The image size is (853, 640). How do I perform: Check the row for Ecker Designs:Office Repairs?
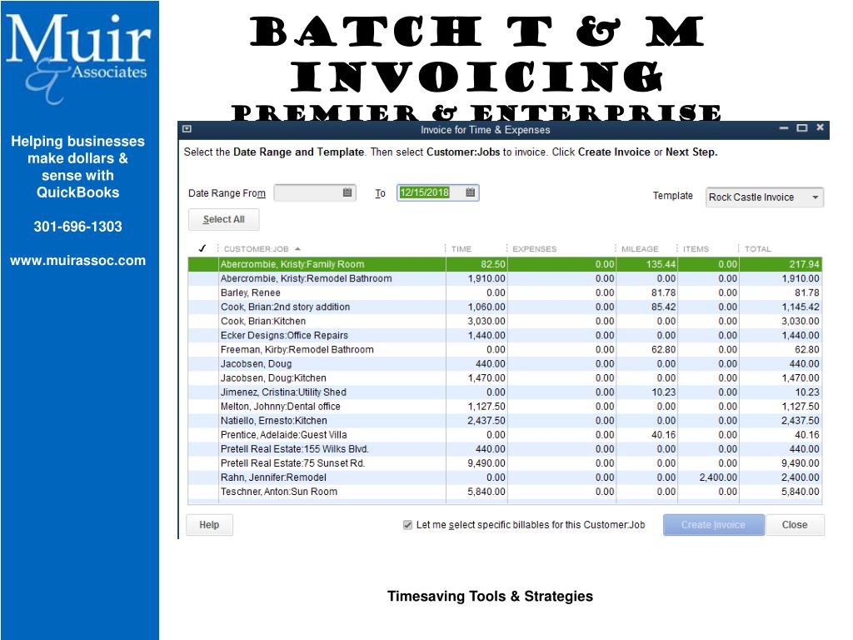pyautogui.click(x=203, y=335)
